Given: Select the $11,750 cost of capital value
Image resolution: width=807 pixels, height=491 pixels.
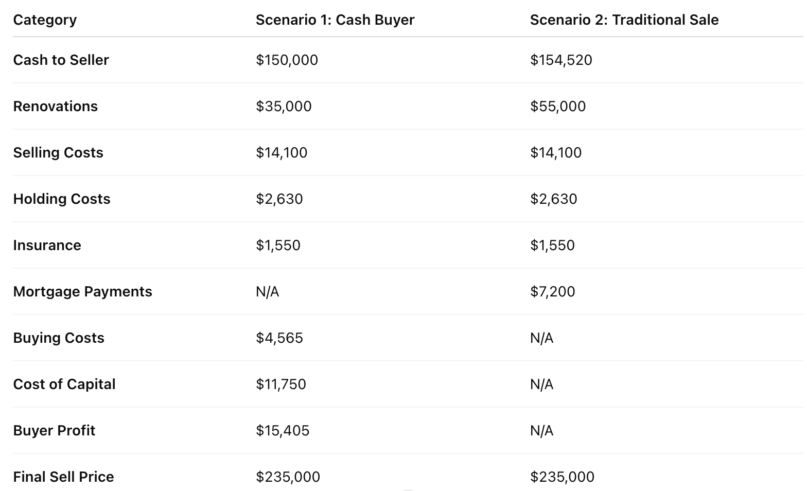Looking at the screenshot, I should click(x=281, y=384).
